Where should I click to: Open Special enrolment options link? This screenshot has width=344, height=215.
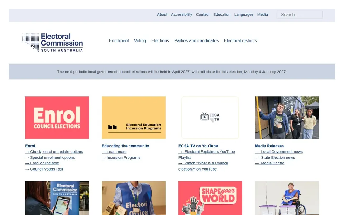50,158
